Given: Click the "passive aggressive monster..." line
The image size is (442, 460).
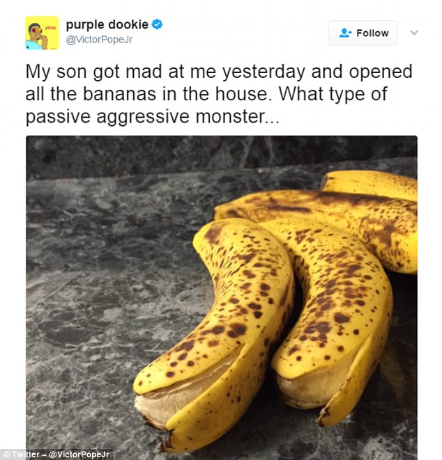Looking at the screenshot, I should pyautogui.click(x=153, y=117).
